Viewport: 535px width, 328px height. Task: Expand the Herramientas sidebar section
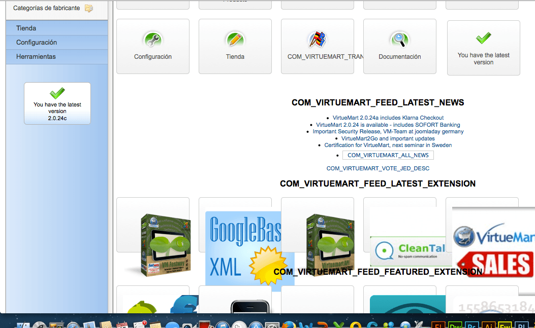[x=57, y=57]
